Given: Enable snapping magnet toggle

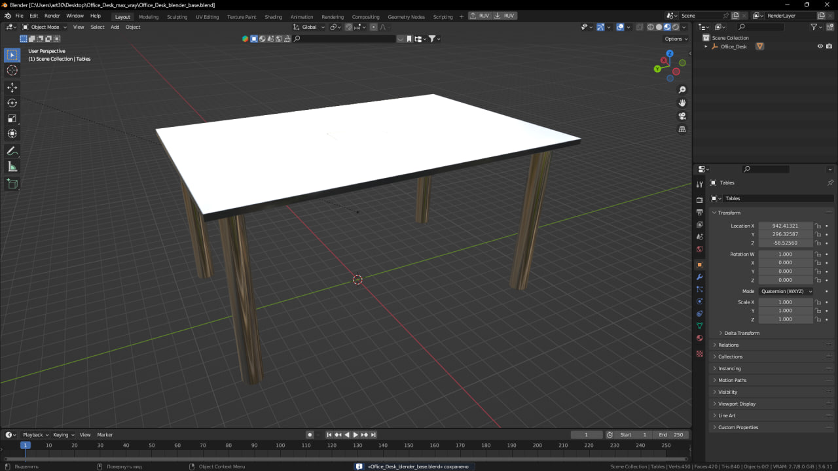Looking at the screenshot, I should pyautogui.click(x=349, y=27).
